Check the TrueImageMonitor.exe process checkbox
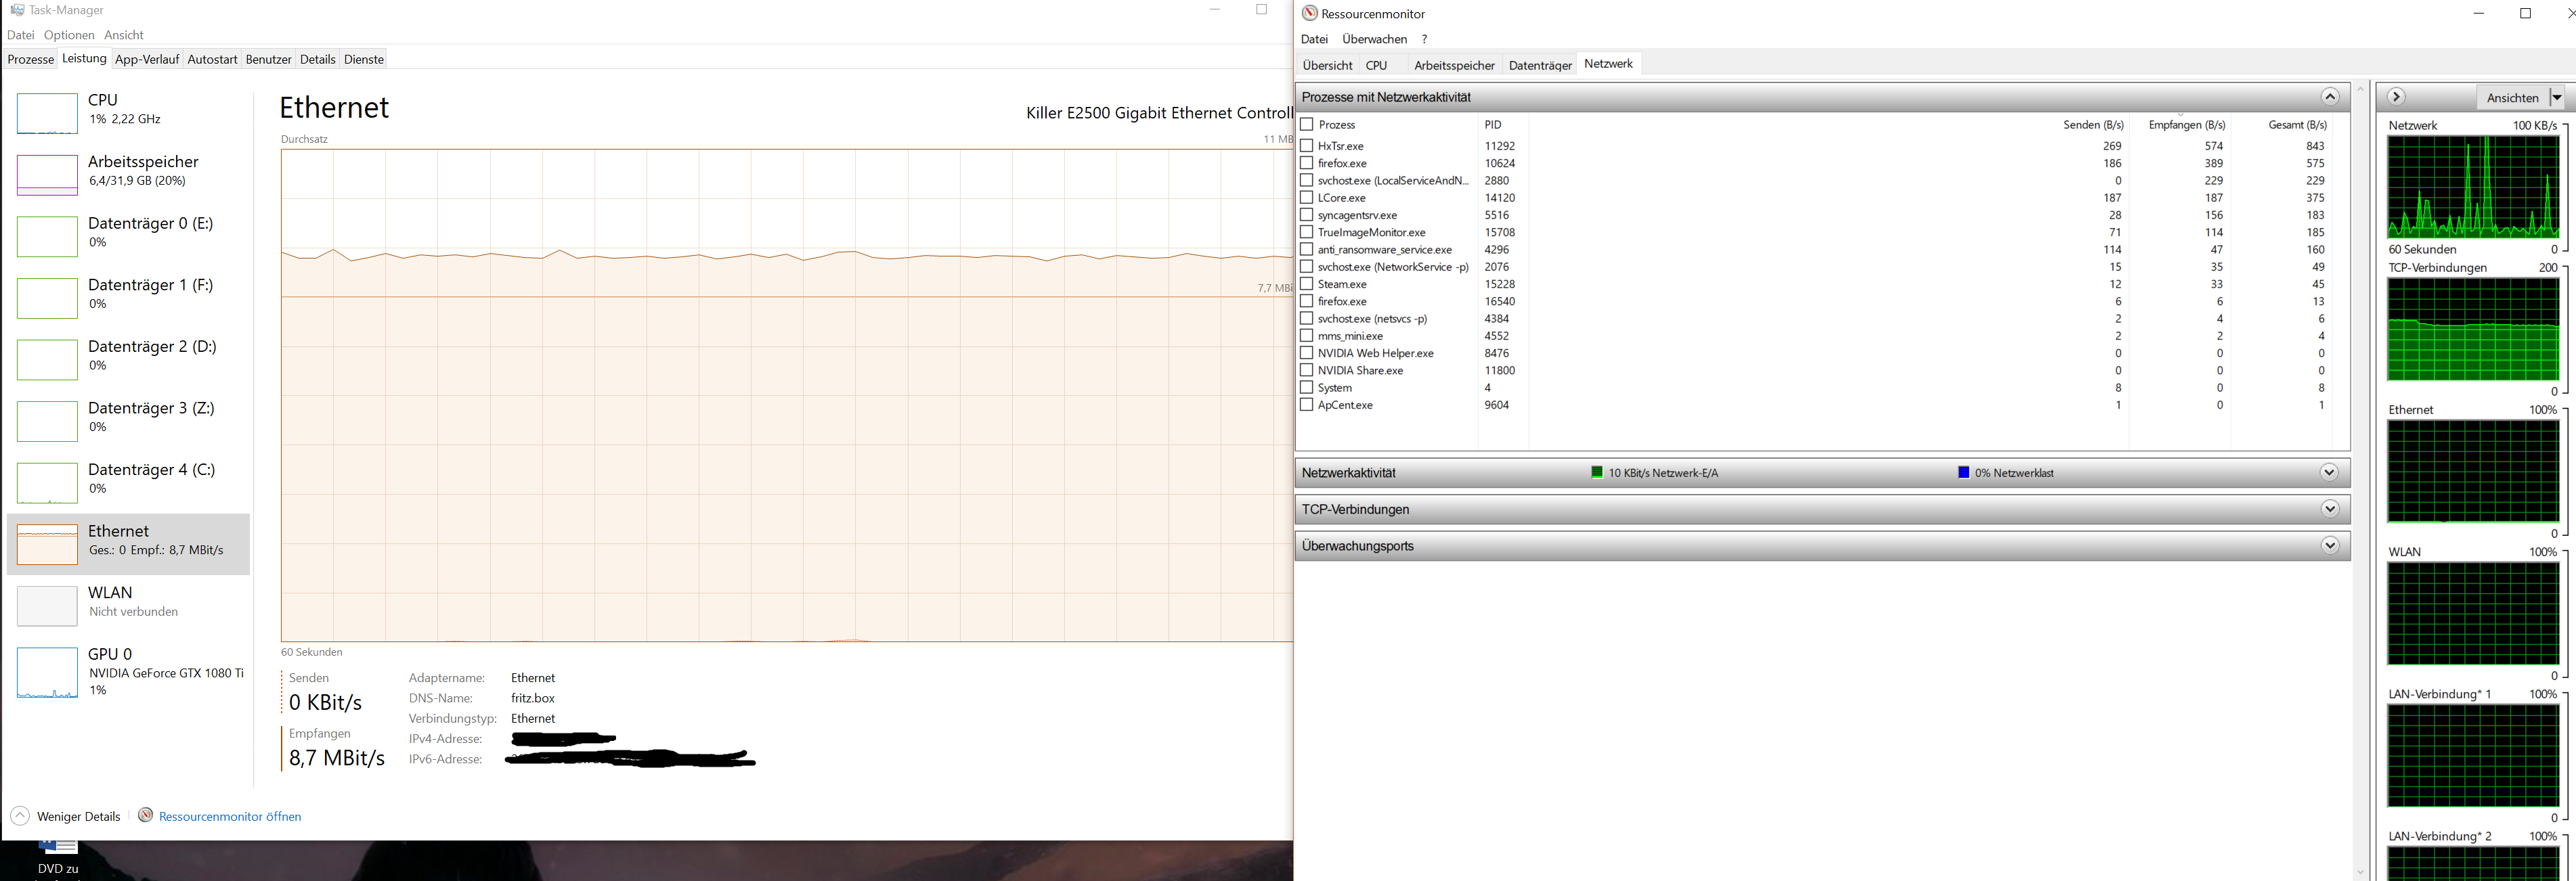Image resolution: width=2576 pixels, height=881 pixels. click(x=1306, y=232)
